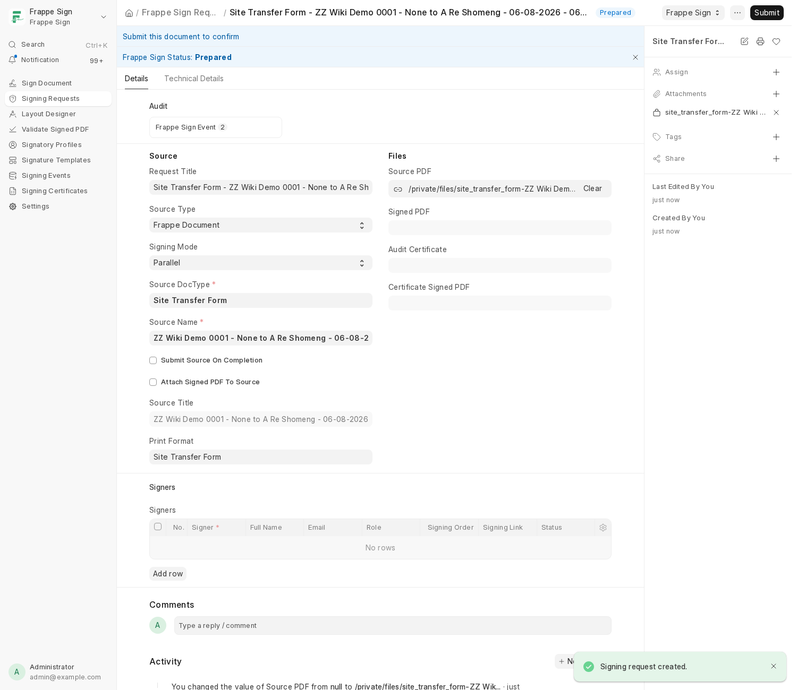
Task: Click Signing Order column header
Action: click(451, 528)
